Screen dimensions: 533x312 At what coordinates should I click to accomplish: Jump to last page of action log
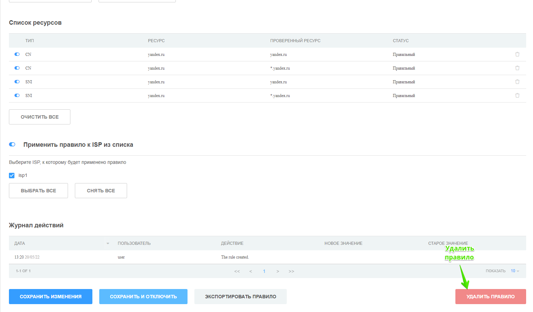(x=291, y=271)
